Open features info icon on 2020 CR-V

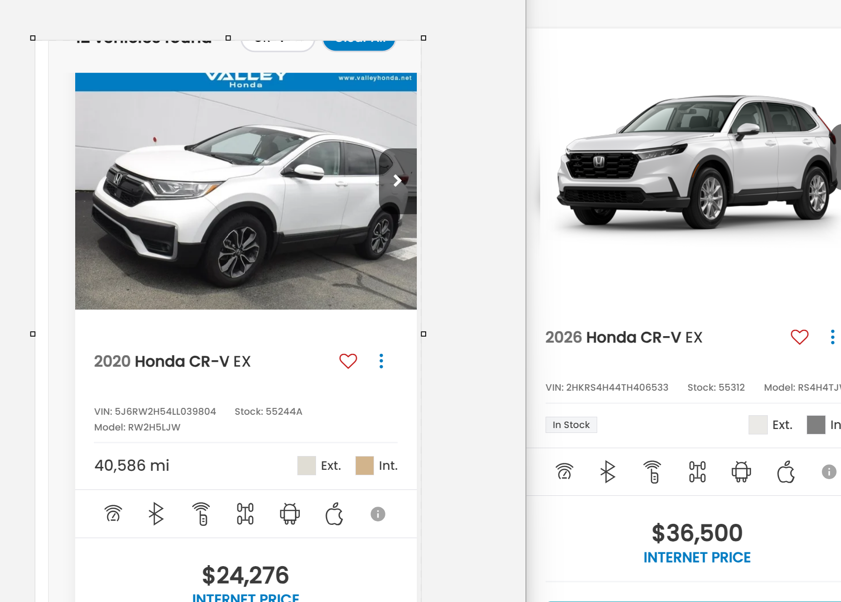pos(377,514)
